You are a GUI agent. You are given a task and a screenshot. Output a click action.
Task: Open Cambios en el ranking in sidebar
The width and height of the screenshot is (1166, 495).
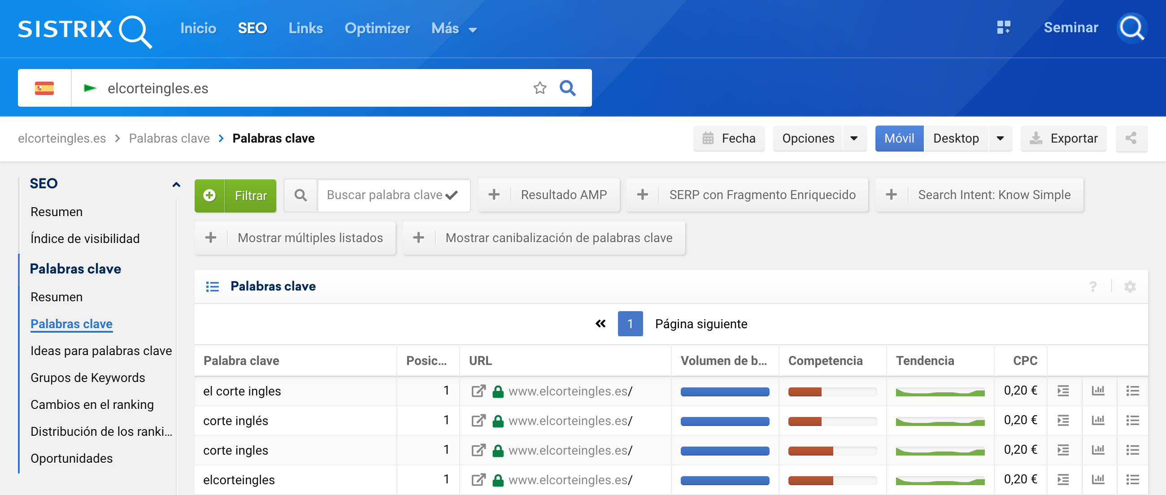point(92,404)
